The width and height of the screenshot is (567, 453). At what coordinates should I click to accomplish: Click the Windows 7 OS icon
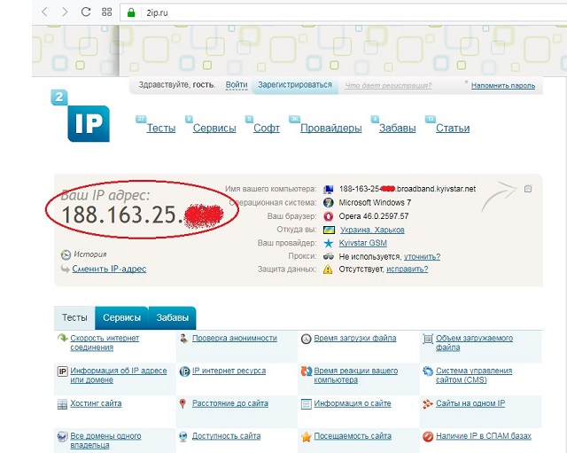329,203
